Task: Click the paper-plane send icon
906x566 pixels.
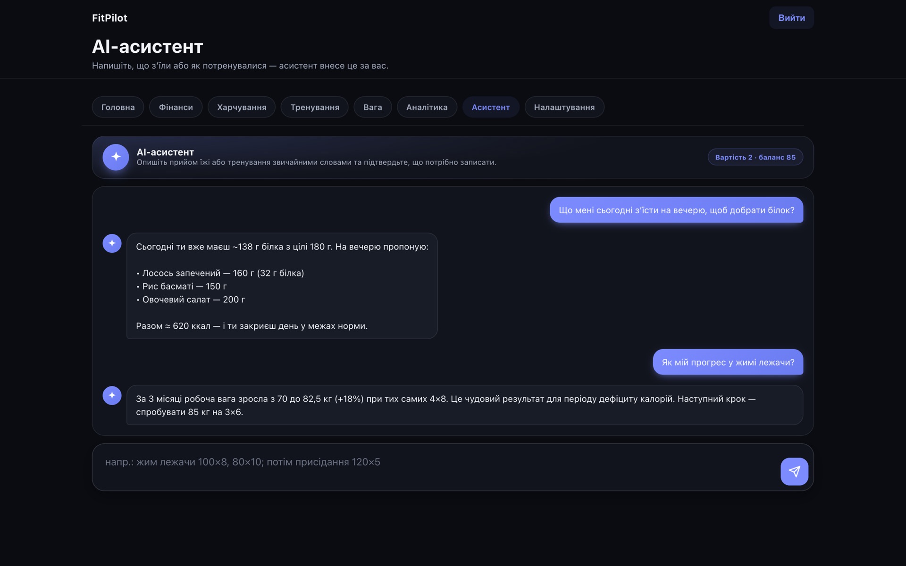Action: tap(794, 471)
